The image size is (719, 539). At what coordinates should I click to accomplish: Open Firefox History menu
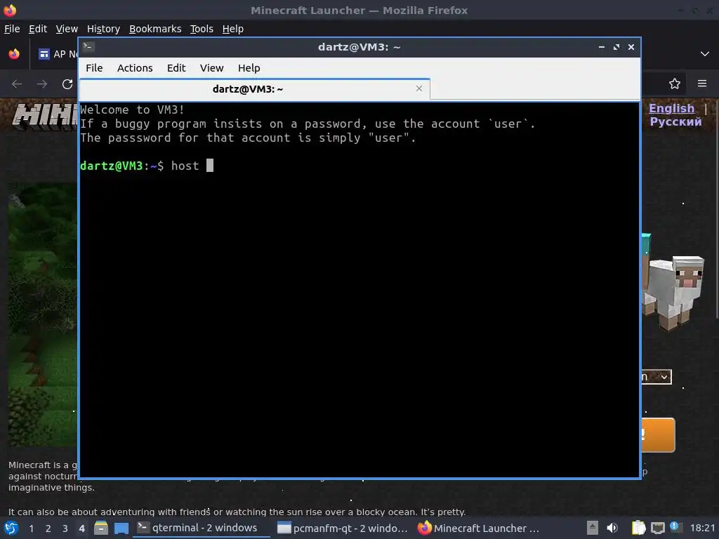pyautogui.click(x=103, y=29)
